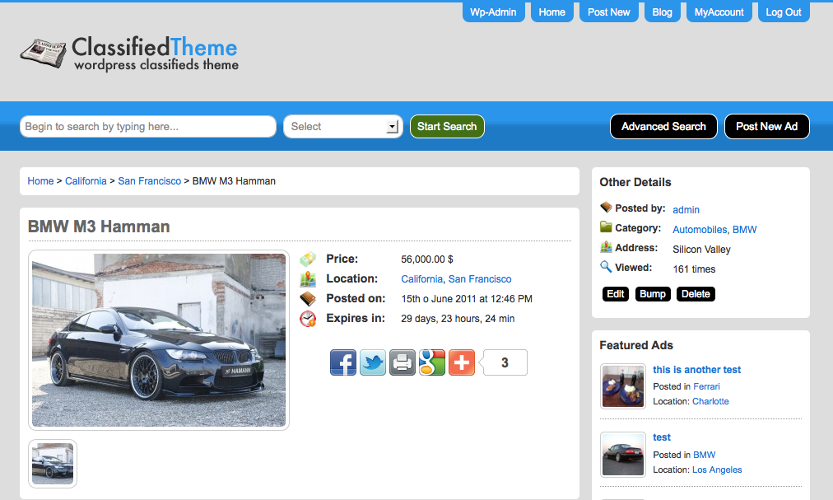Click the Posted on book icon
The height and width of the screenshot is (500, 833).
pos(308,298)
